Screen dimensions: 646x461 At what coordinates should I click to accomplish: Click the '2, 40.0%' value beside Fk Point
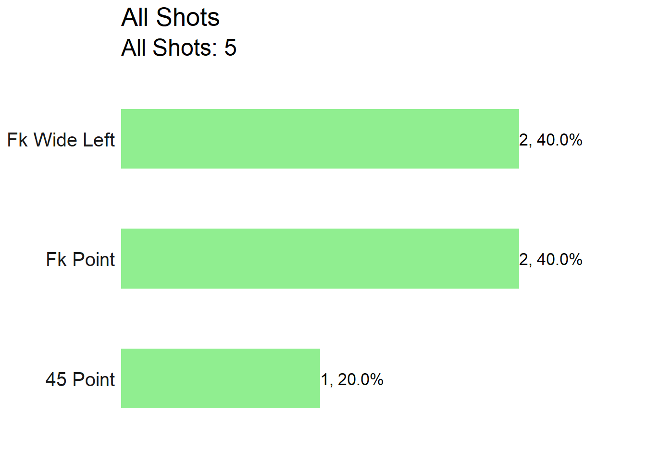[551, 259]
